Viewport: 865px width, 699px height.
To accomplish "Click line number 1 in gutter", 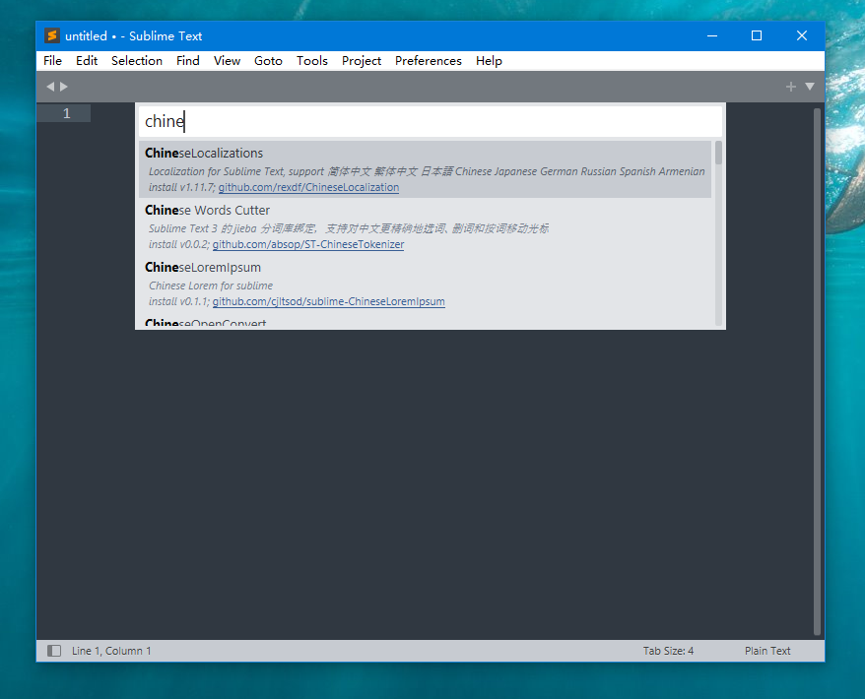I will [66, 113].
